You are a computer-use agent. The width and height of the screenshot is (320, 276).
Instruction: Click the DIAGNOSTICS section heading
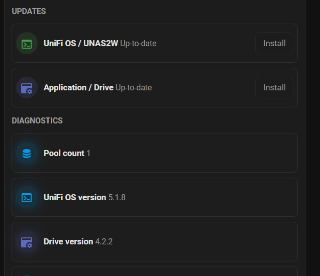[37, 120]
